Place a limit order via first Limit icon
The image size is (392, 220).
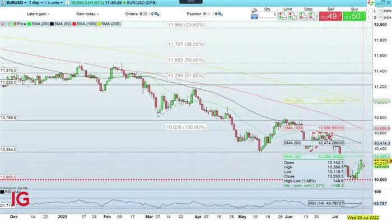(282, 16)
